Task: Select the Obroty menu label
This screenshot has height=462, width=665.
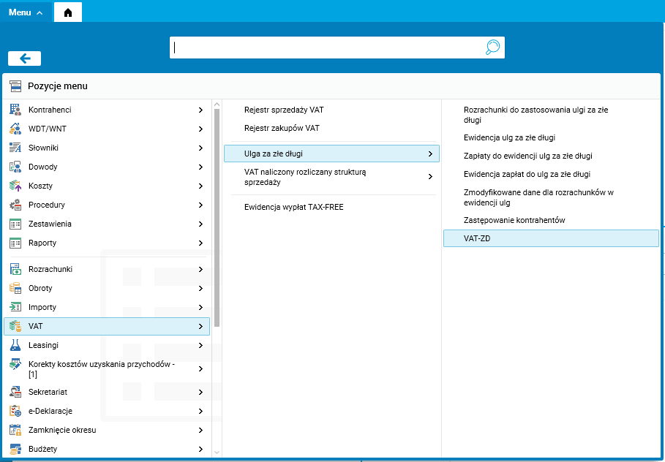Action: [x=40, y=288]
